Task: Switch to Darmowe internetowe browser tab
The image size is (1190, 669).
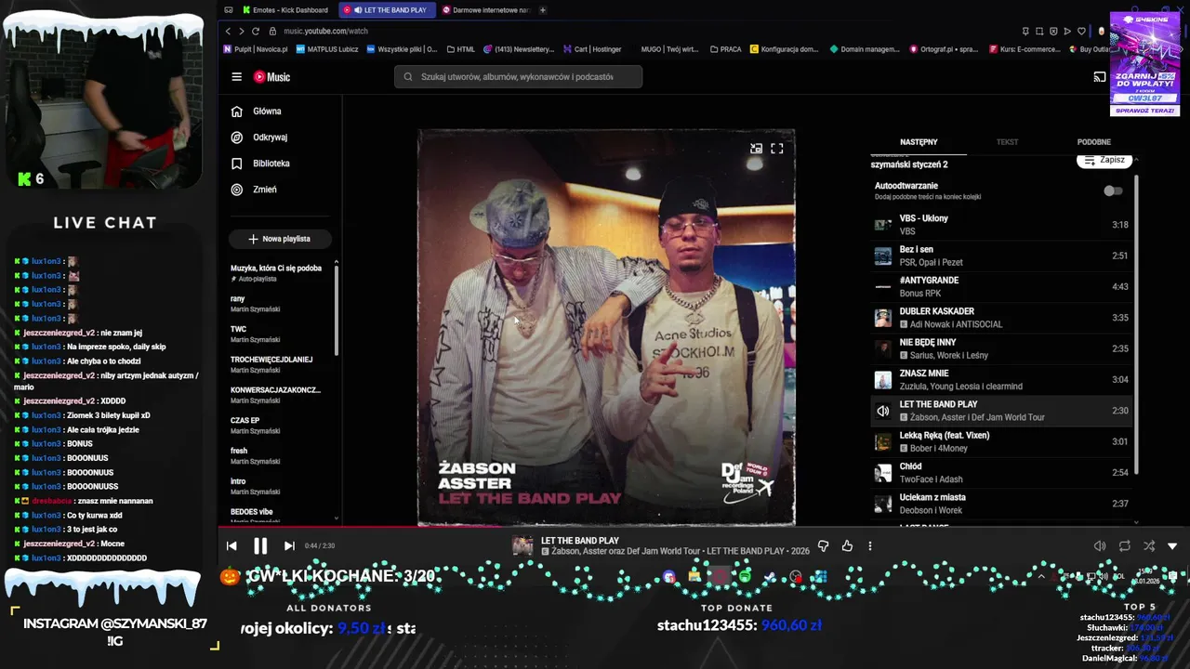Action: coord(486,10)
